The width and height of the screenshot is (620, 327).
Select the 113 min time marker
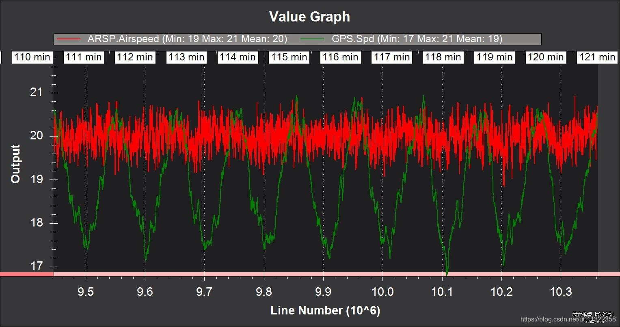[x=186, y=57]
